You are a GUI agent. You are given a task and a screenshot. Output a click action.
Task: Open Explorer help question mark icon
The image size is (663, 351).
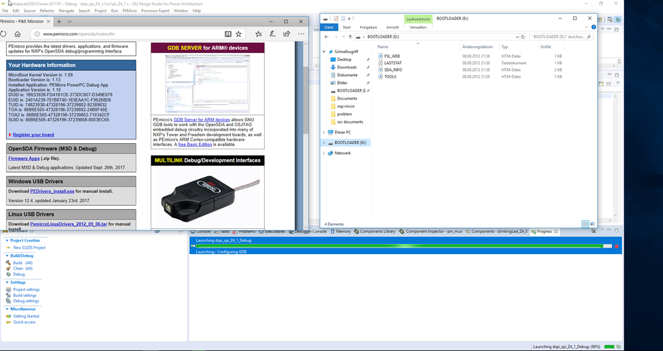pyautogui.click(x=594, y=27)
